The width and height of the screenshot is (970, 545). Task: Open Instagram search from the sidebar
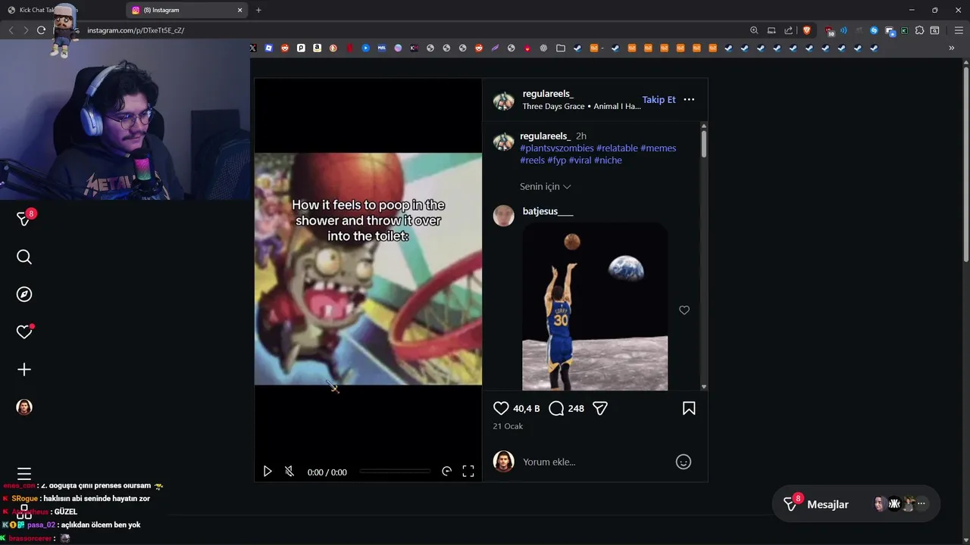pyautogui.click(x=24, y=257)
